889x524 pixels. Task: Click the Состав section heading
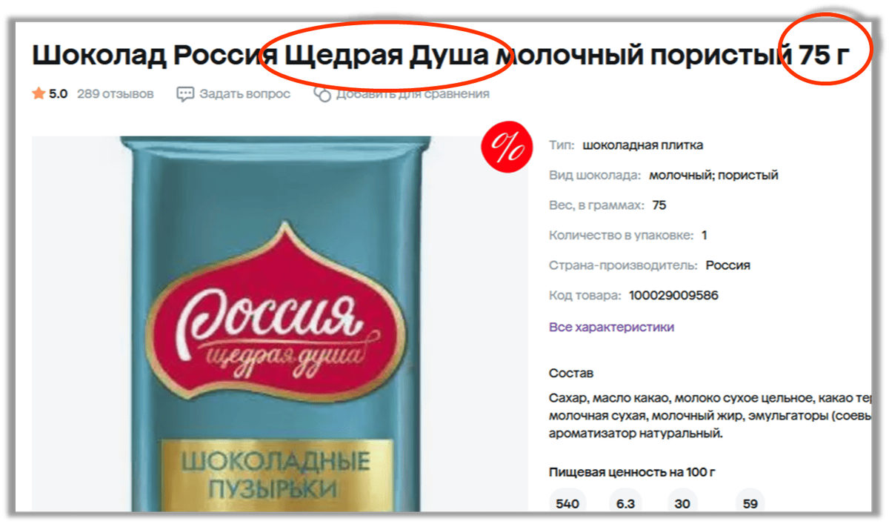571,373
